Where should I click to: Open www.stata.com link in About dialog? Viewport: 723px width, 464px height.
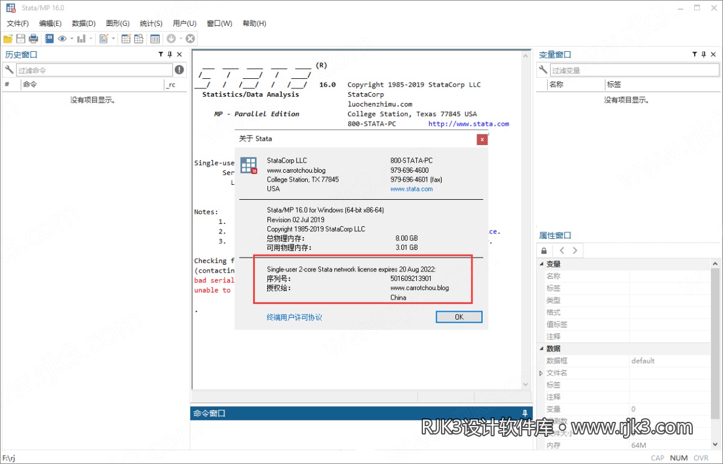412,189
